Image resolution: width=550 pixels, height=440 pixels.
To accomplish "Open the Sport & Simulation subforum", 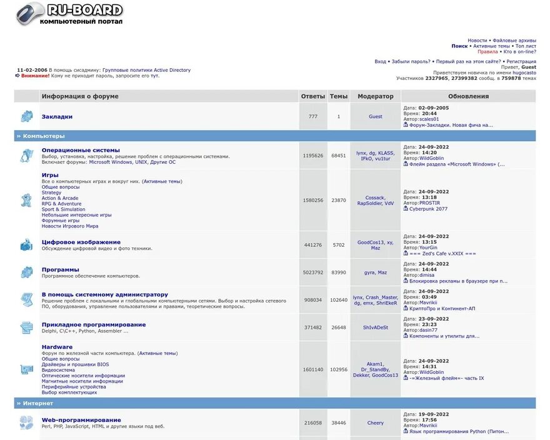I will 63,209.
